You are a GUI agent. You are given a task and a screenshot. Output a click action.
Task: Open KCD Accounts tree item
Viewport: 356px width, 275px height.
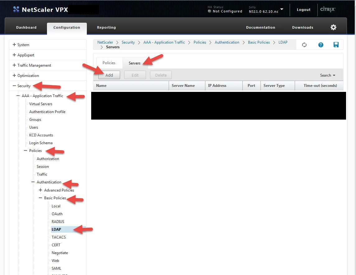click(x=41, y=135)
